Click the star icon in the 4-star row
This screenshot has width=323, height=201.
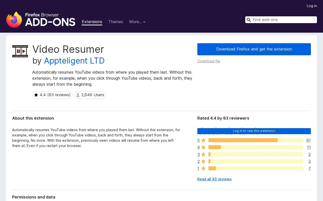pyautogui.click(x=203, y=147)
